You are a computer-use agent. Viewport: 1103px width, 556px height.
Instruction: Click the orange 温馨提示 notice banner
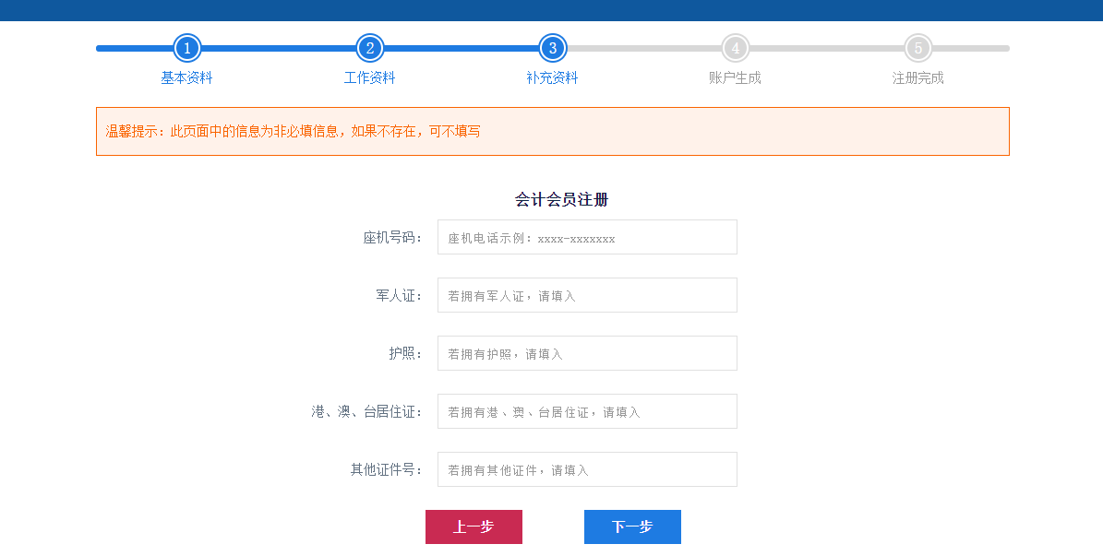552,131
